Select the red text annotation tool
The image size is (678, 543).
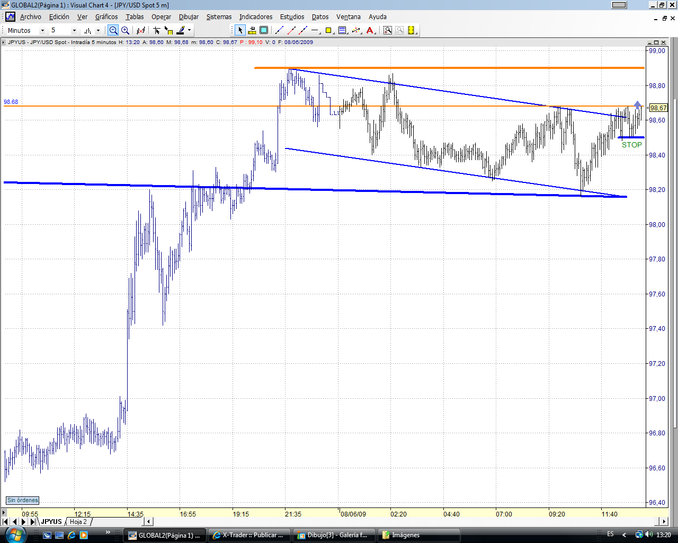(x=370, y=30)
